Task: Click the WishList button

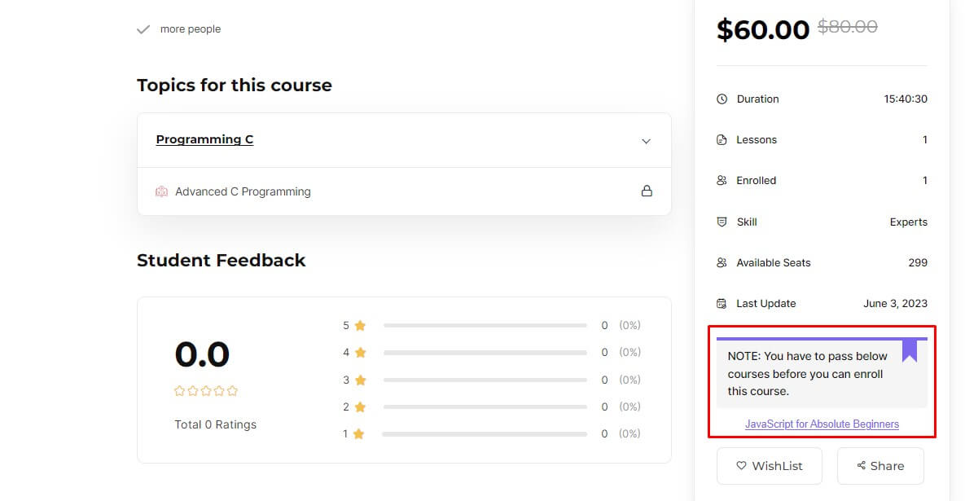Action: point(769,465)
